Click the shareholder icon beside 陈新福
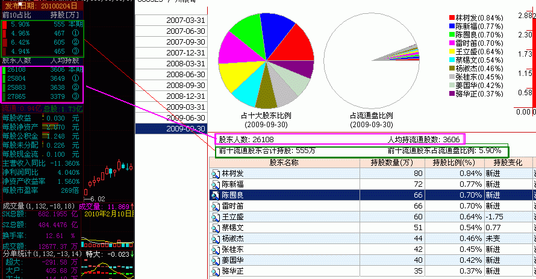536x279 pixels. pyautogui.click(x=216, y=184)
